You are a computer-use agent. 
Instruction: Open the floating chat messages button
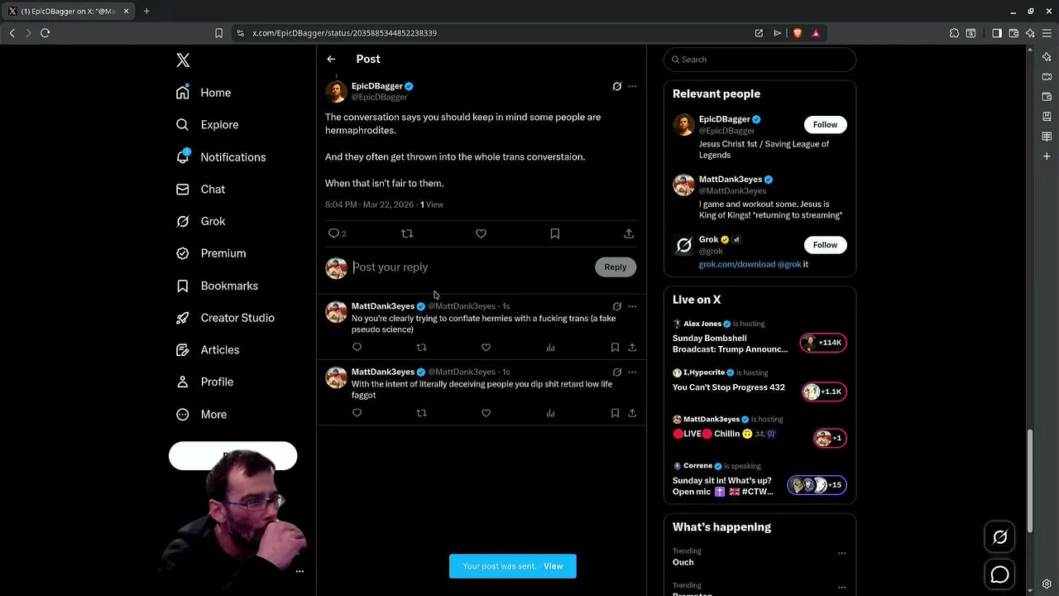coord(999,574)
